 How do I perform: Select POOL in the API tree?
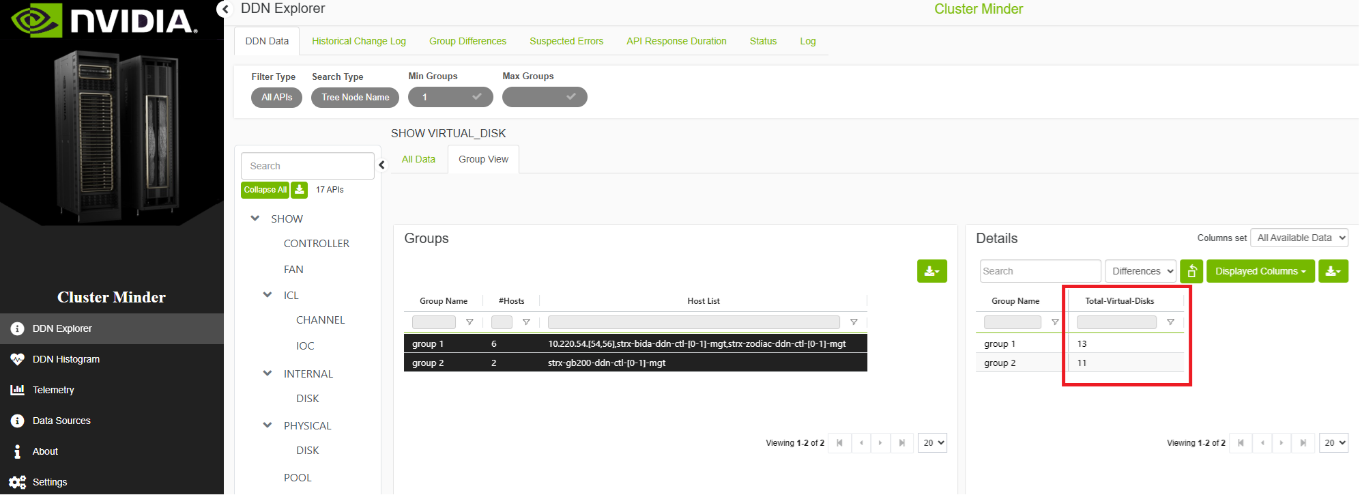click(x=298, y=478)
